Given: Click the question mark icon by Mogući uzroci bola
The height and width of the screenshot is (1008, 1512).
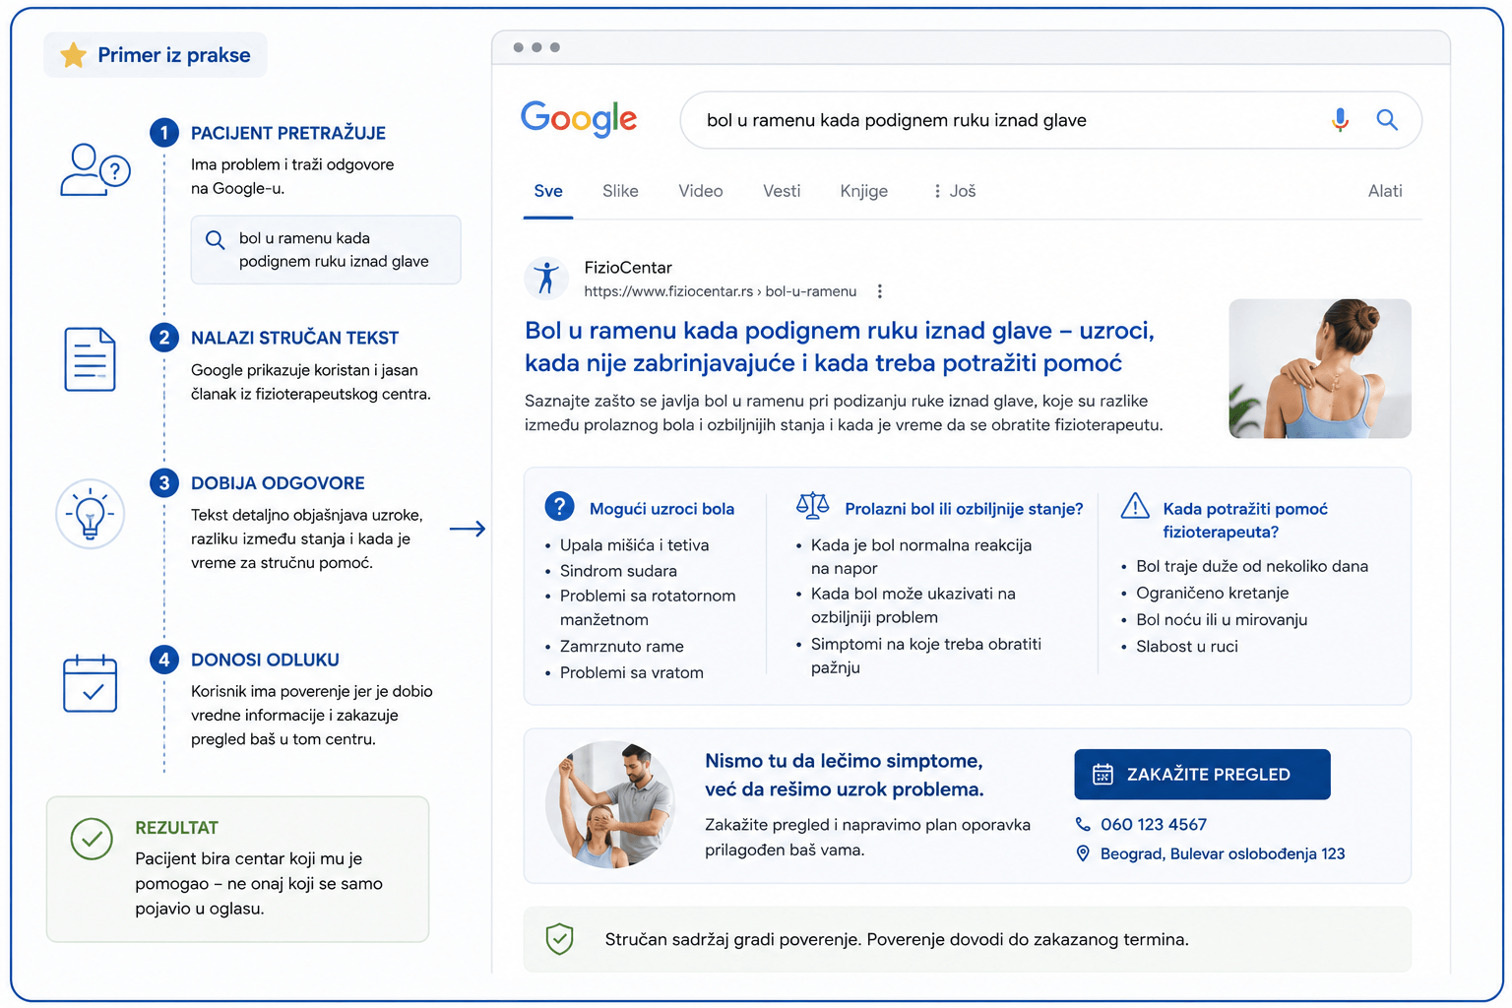Looking at the screenshot, I should pyautogui.click(x=559, y=507).
